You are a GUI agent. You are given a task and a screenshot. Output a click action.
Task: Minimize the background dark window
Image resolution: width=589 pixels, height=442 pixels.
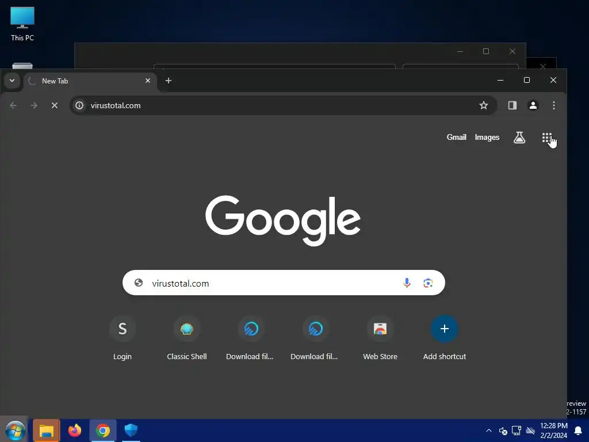[460, 51]
